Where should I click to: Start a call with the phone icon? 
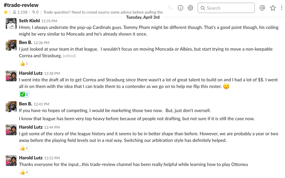pos(170,8)
